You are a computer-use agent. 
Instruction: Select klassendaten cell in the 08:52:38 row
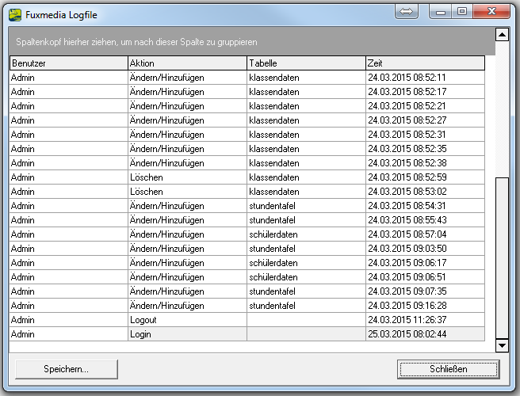pyautogui.click(x=307, y=162)
